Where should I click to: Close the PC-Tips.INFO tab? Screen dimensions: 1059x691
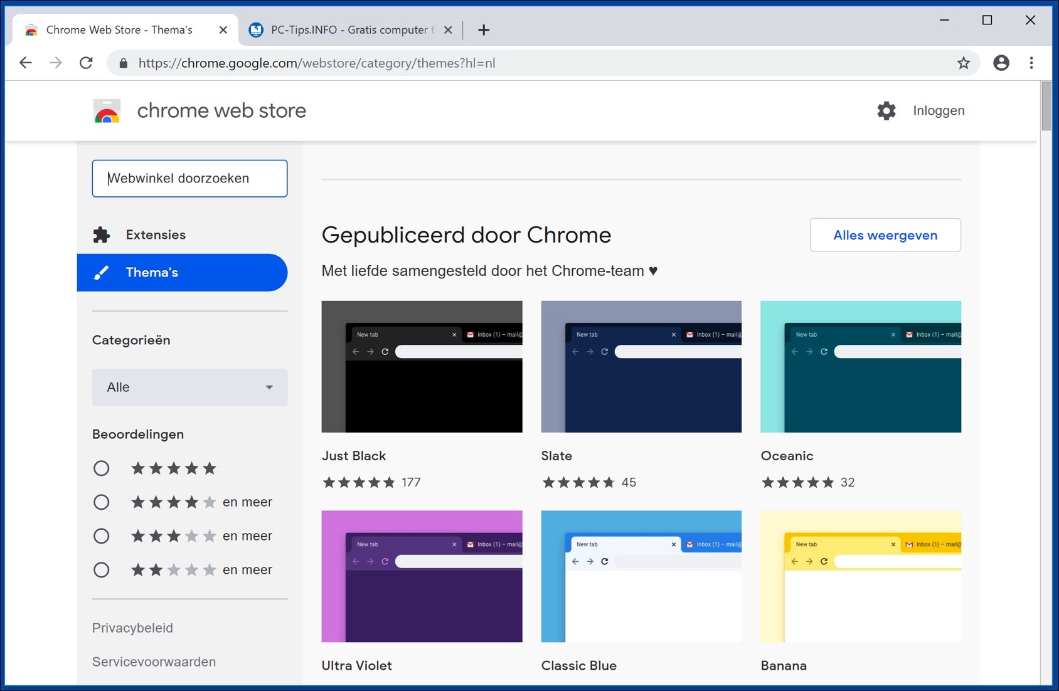(x=448, y=29)
